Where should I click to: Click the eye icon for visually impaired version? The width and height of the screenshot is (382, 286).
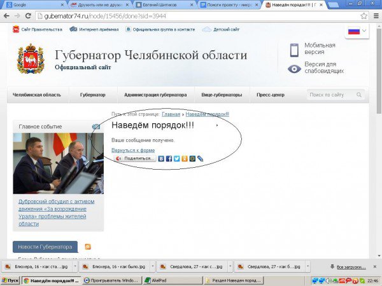click(x=294, y=69)
